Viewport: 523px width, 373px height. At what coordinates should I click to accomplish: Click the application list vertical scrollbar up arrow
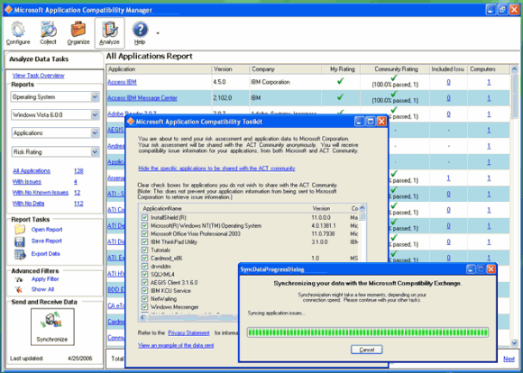[x=362, y=208]
